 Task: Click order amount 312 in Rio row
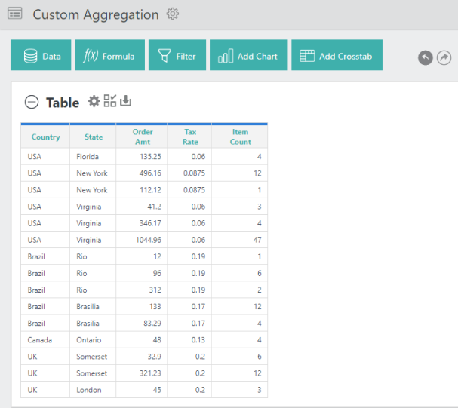(142, 290)
